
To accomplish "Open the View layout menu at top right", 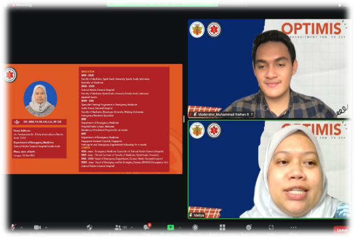I will 344,5.
